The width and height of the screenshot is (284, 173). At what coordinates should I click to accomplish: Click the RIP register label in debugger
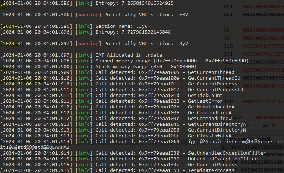point(228,102)
